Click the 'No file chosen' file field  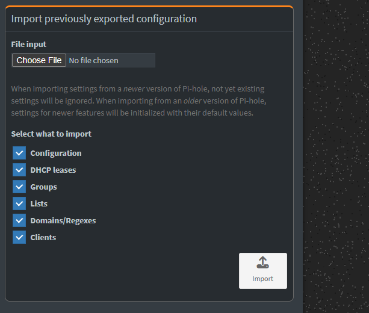[110, 60]
